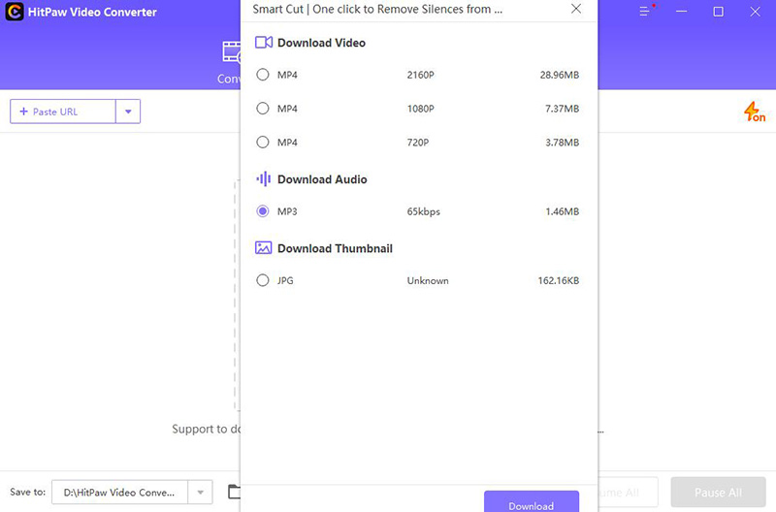Screen dimensions: 776x512
Task: Click the Unknown resolution label
Action: 428,280
